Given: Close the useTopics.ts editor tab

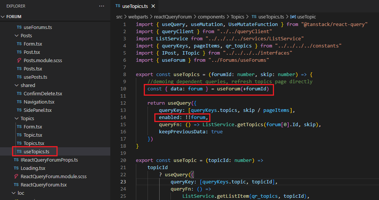Looking at the screenshot, I should (x=153, y=6).
